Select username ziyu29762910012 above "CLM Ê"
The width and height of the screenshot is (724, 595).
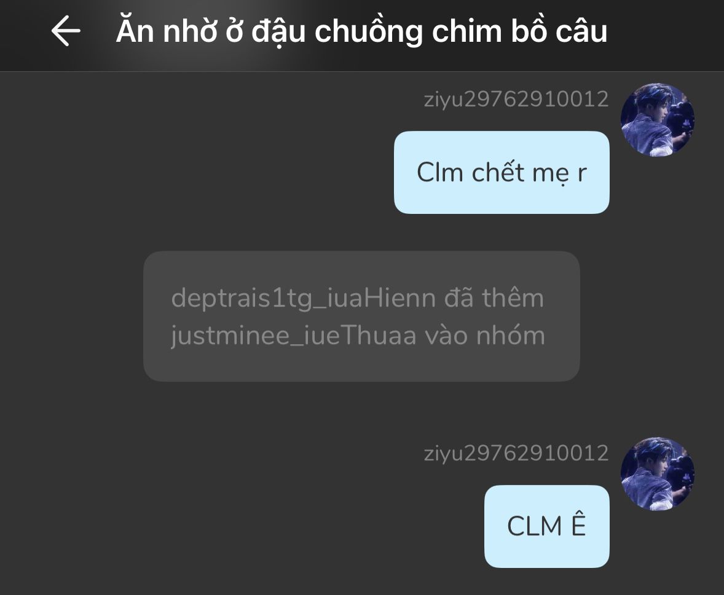pyautogui.click(x=516, y=453)
